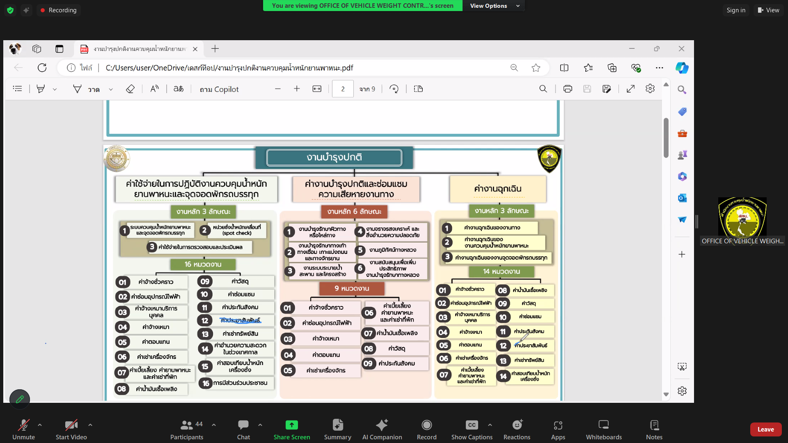Screen dimensions: 788x443
Task: Click the page number input field
Action: pyautogui.click(x=343, y=89)
